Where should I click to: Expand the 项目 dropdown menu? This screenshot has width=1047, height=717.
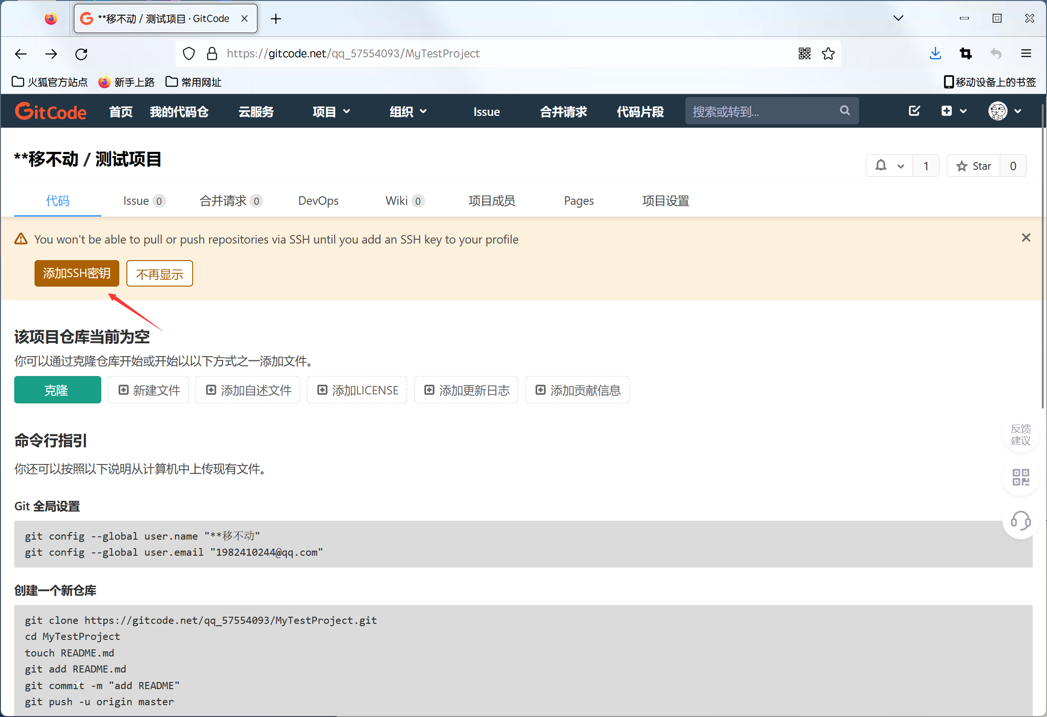click(331, 112)
